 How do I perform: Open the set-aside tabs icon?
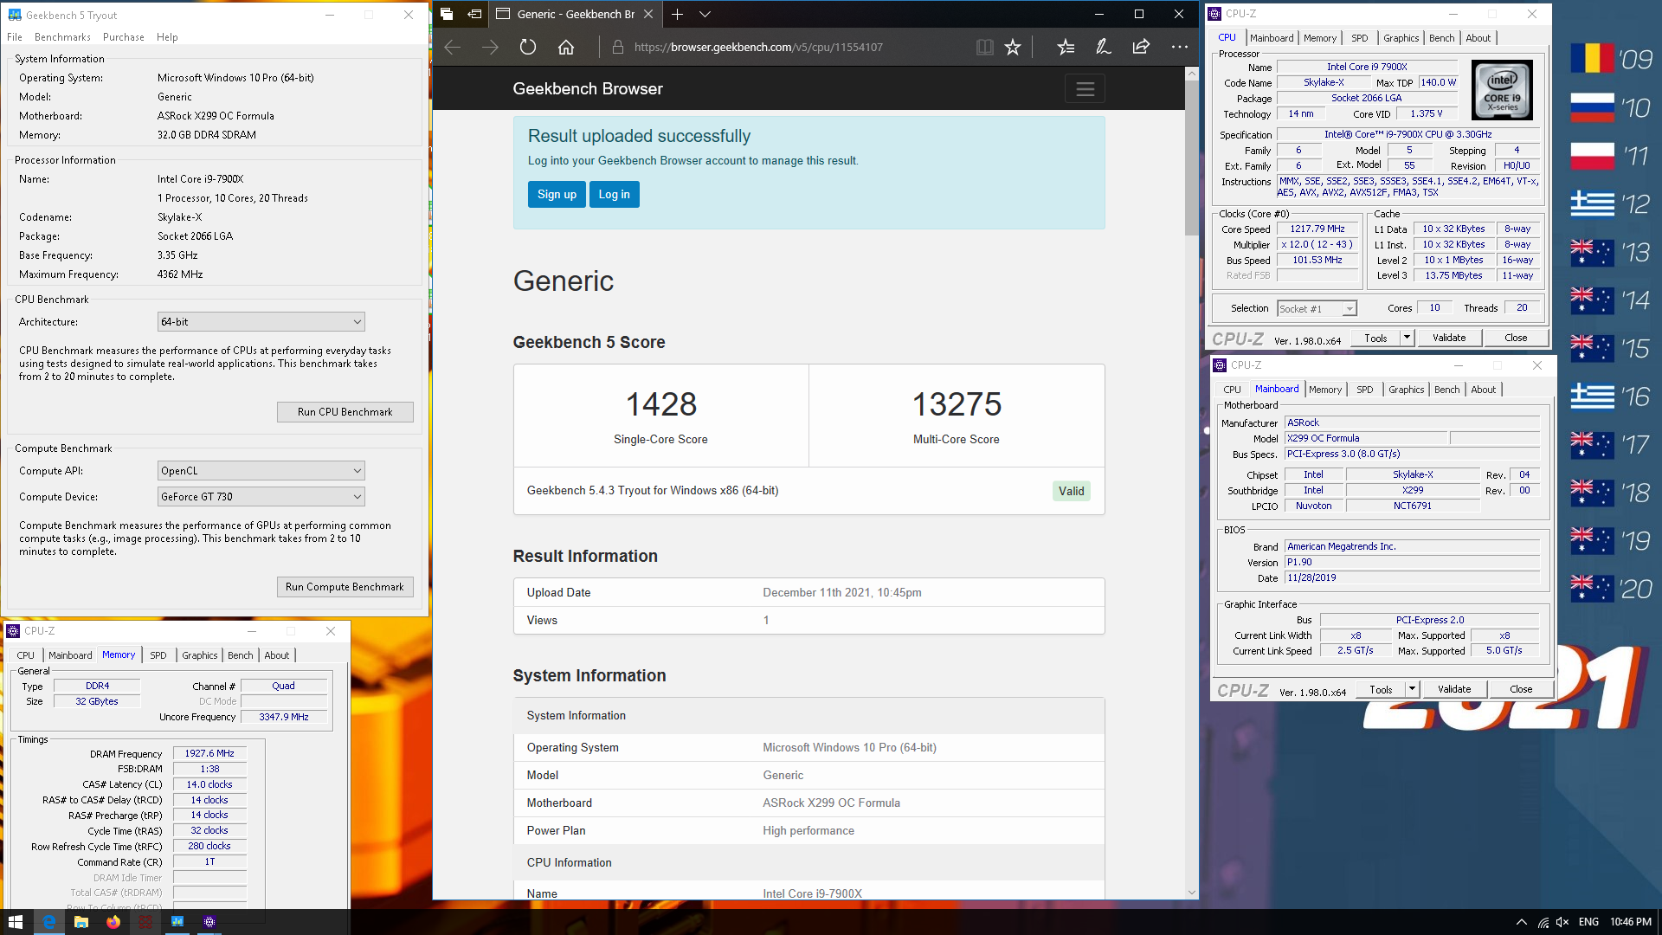447,14
